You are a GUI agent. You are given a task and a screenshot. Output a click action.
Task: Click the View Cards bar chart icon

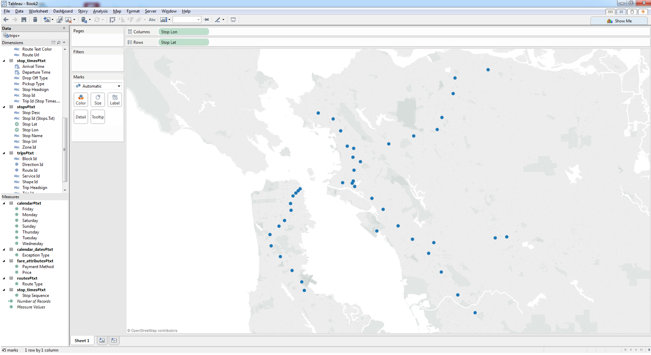[163, 20]
